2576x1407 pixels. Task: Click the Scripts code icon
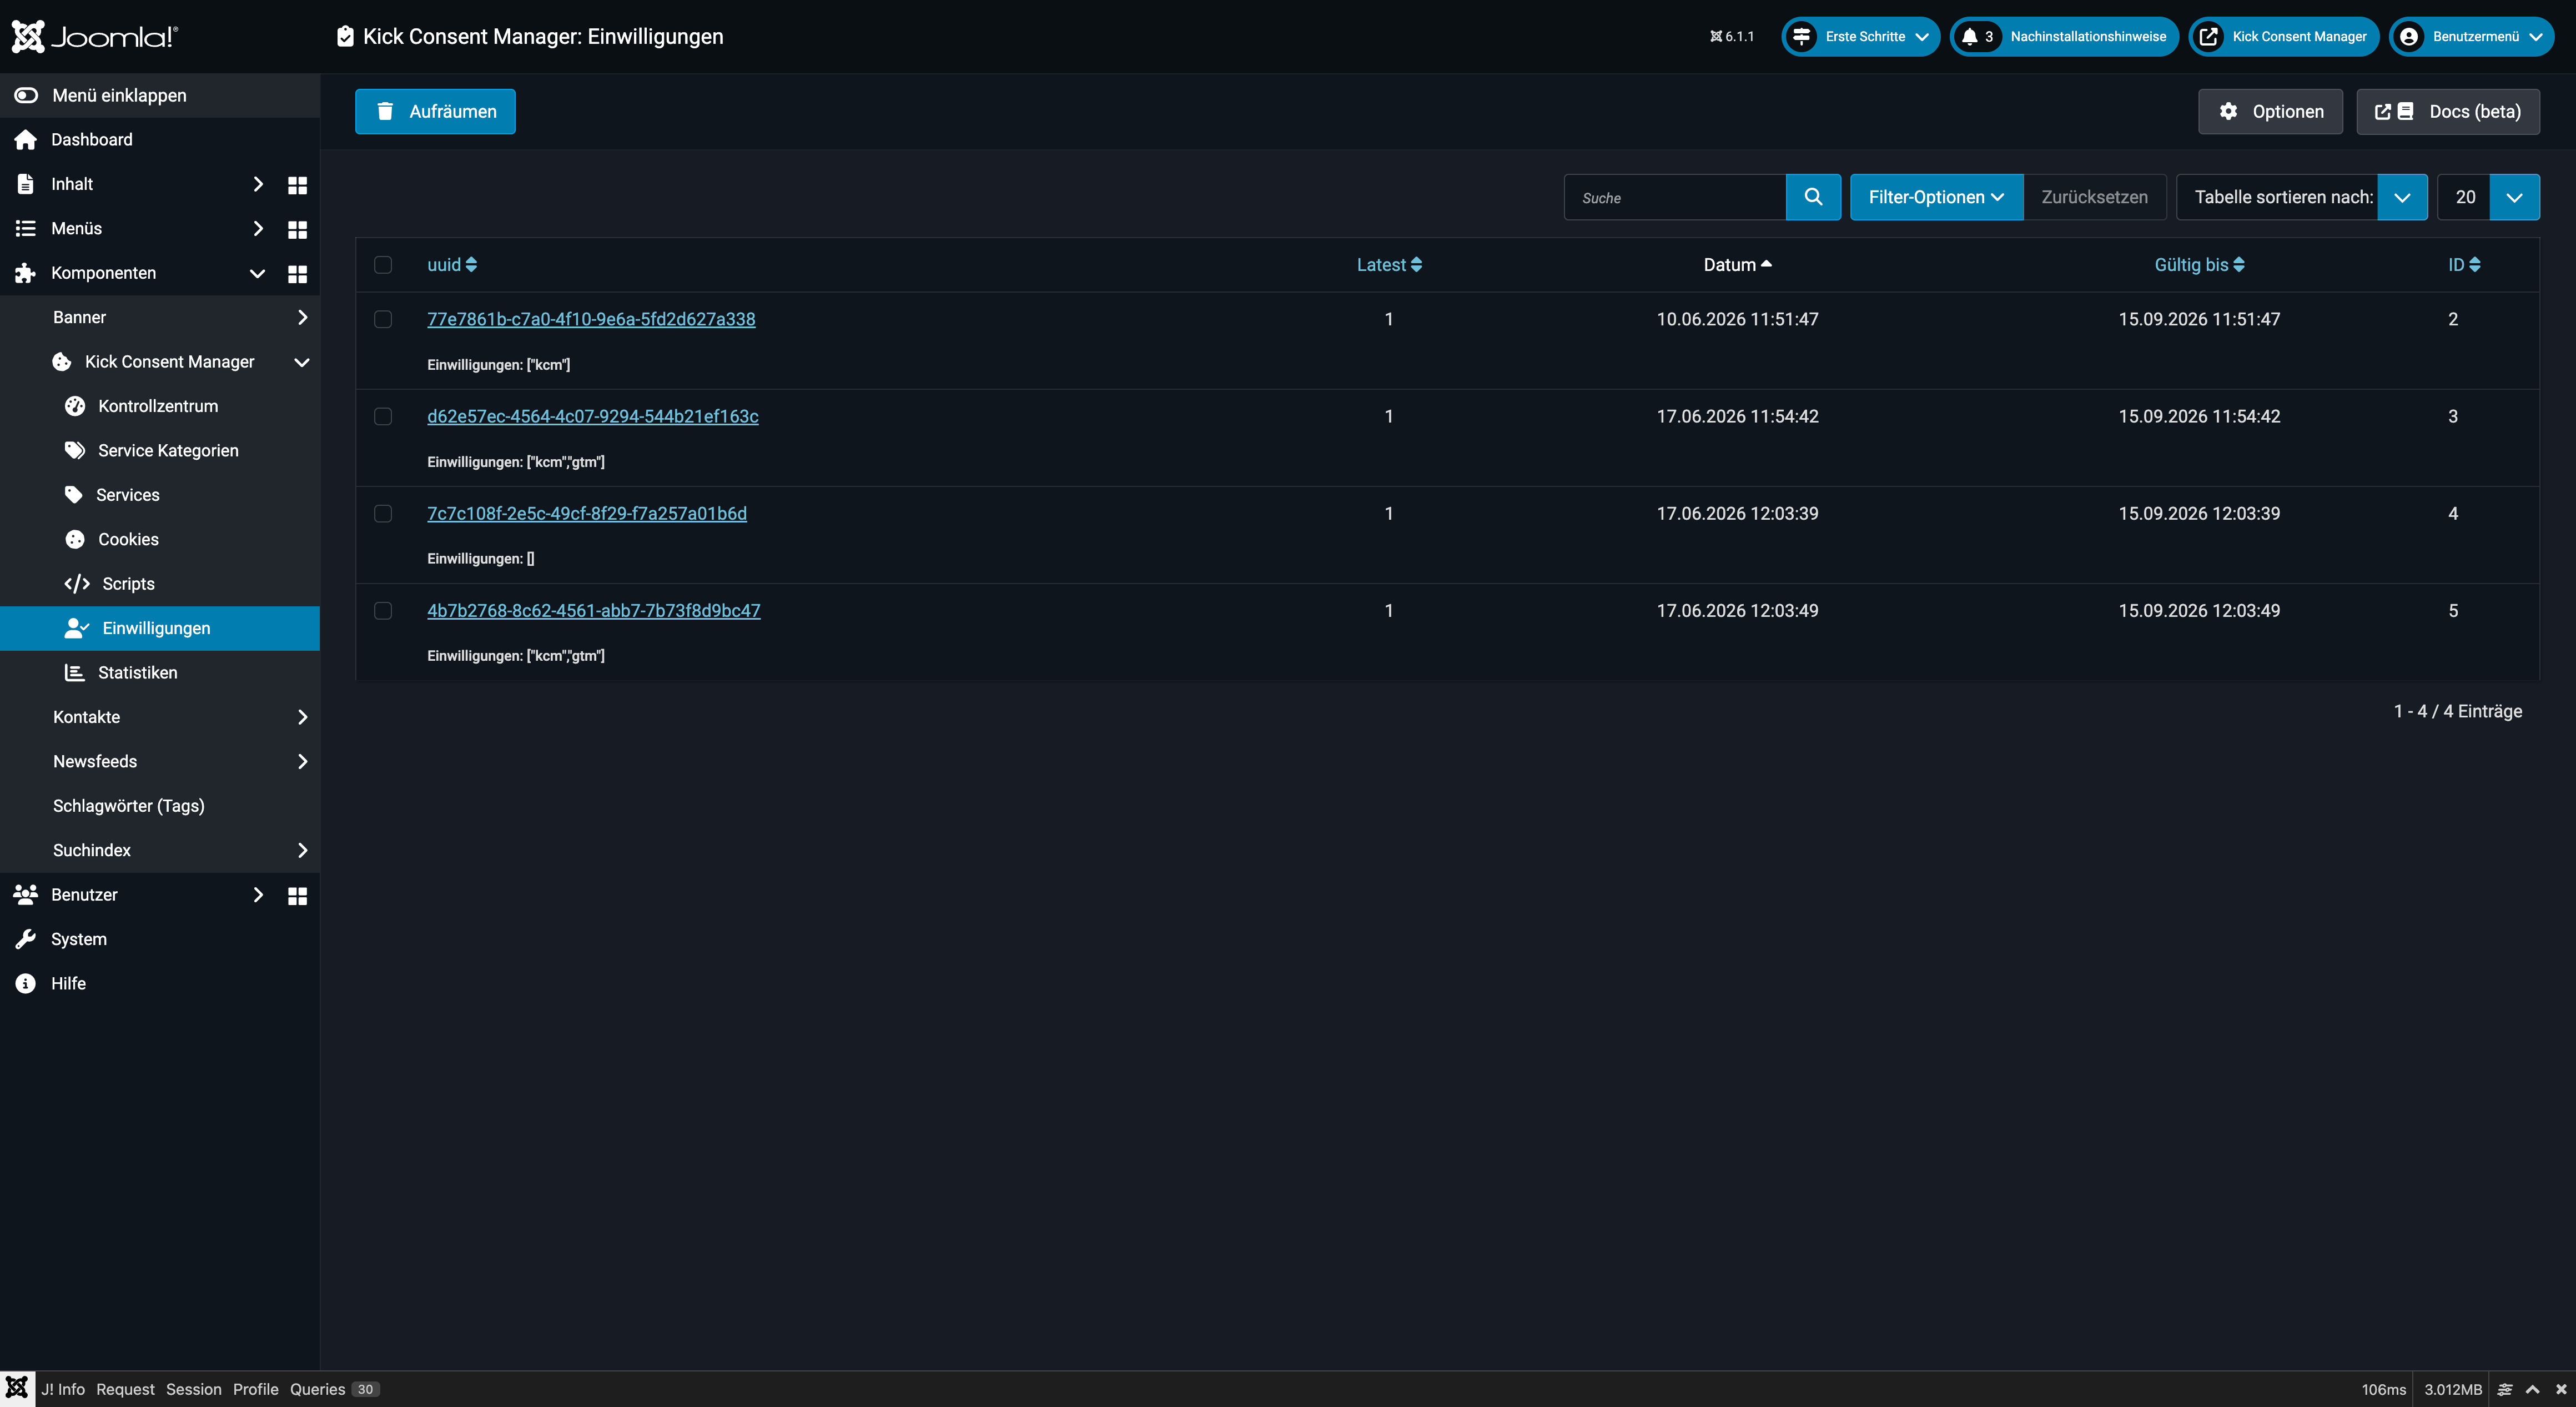pyautogui.click(x=77, y=584)
